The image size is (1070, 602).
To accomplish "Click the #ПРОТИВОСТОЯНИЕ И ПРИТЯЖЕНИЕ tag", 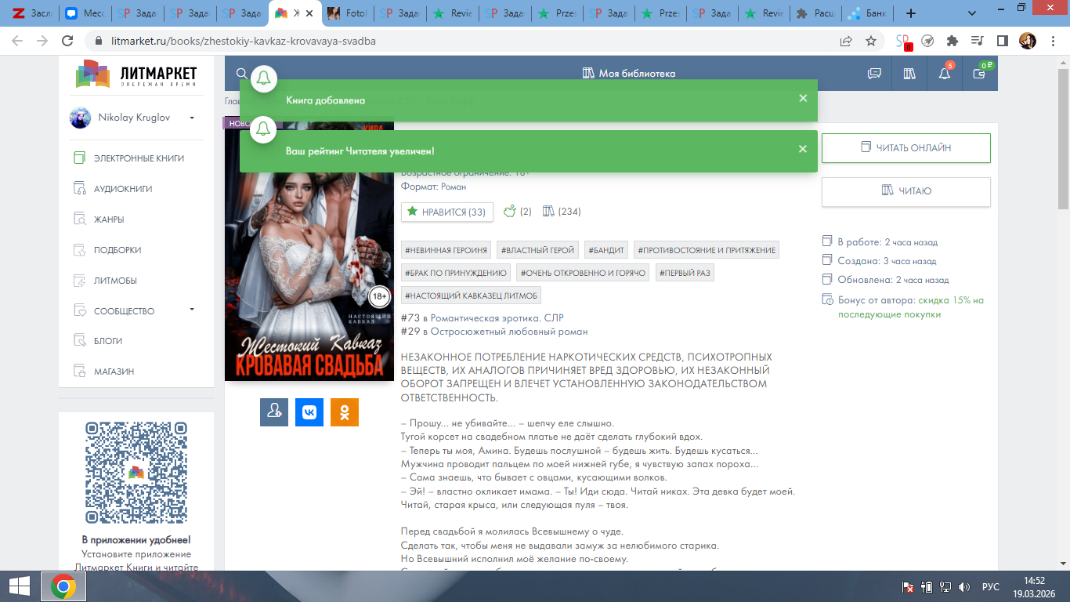I will click(707, 250).
